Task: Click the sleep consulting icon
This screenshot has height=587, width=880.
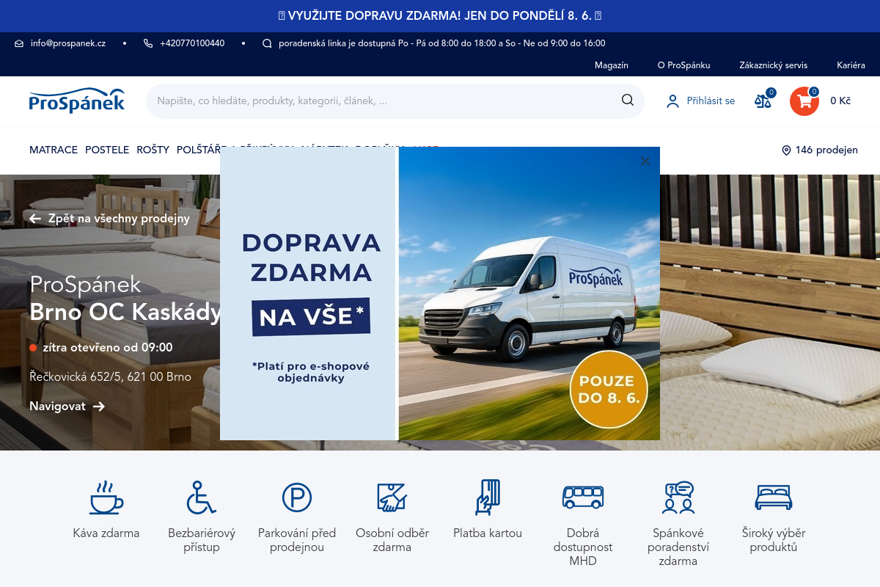Action: (678, 497)
